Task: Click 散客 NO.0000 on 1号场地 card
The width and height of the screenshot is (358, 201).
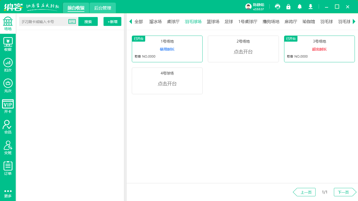Action: tap(145, 57)
